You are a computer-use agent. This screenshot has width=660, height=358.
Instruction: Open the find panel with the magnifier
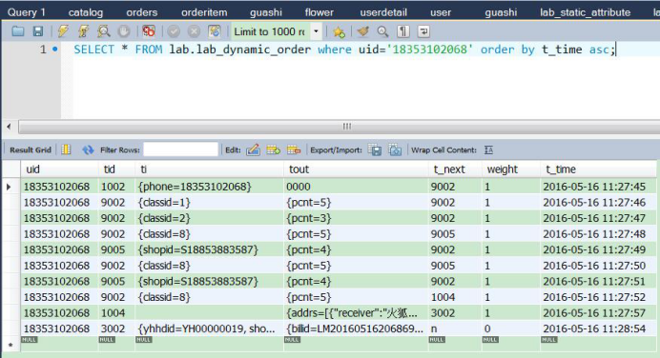pyautogui.click(x=382, y=31)
